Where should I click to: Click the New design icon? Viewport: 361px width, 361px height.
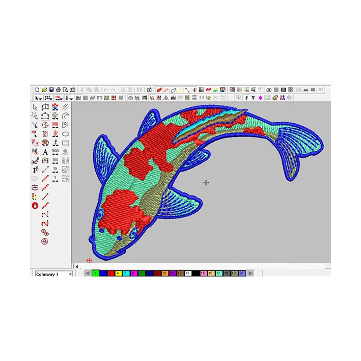pyautogui.click(x=37, y=90)
